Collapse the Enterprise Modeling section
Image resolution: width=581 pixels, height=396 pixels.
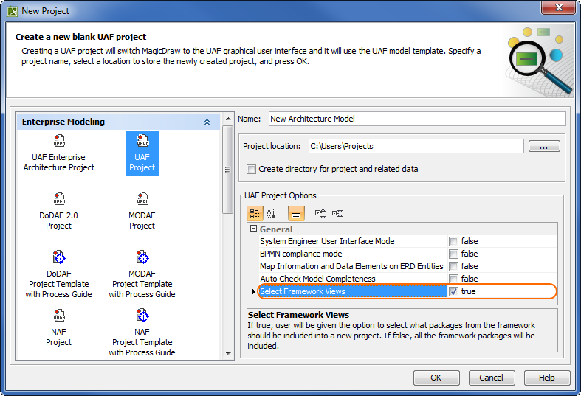pos(207,122)
